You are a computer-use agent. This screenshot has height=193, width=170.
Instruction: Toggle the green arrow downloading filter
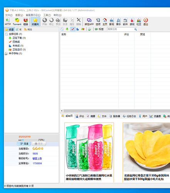point(67,29)
